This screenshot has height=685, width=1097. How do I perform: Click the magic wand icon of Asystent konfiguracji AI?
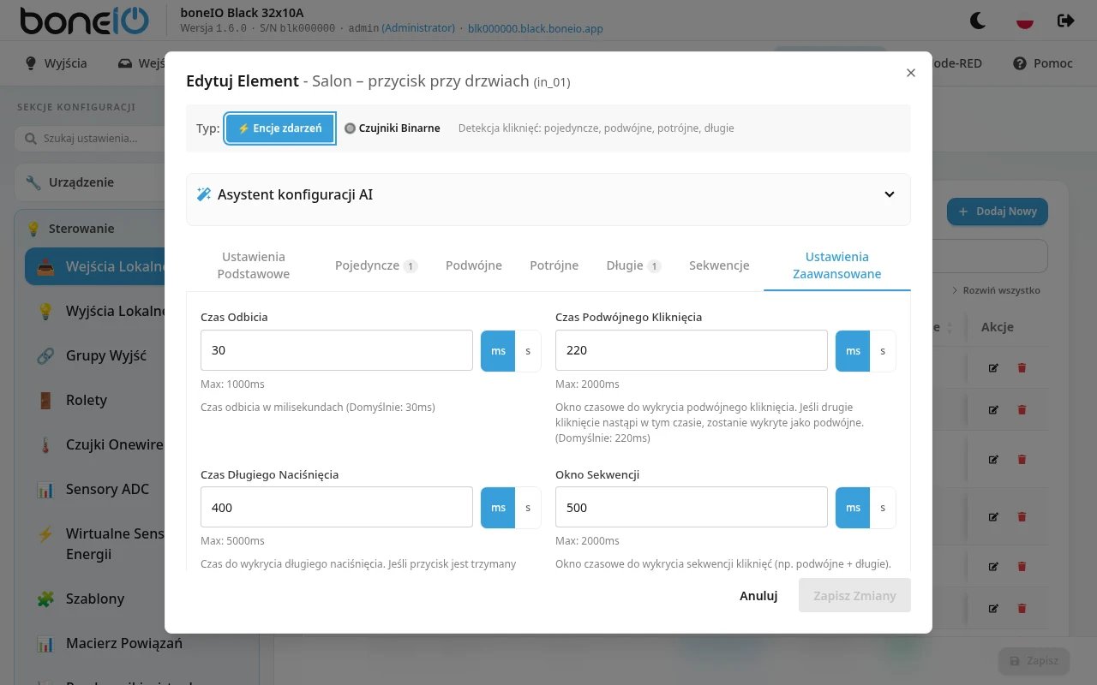pos(204,194)
